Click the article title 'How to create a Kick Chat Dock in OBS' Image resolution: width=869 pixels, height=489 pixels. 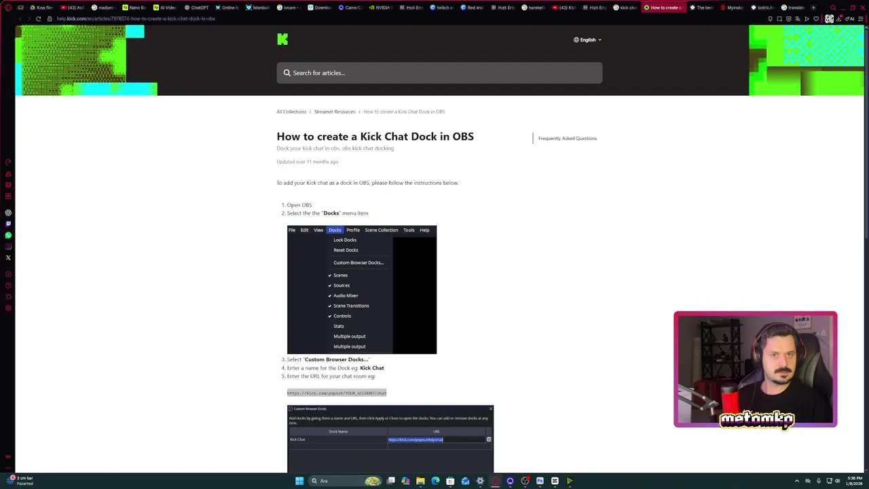pyautogui.click(x=375, y=137)
